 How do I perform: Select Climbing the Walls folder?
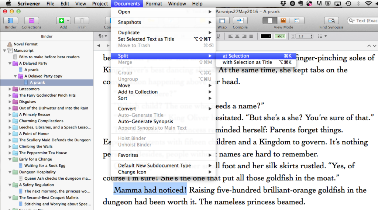coord(36,147)
